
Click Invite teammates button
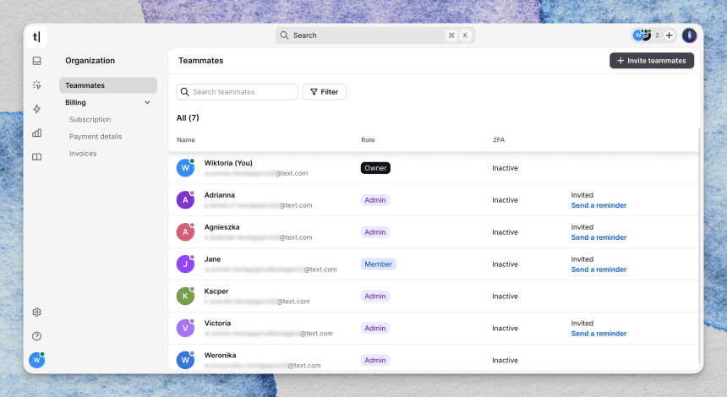click(652, 61)
